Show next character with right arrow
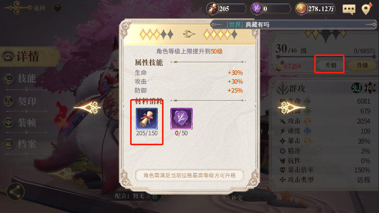Image resolution: width=379 pixels, height=213 pixels. [x=291, y=108]
